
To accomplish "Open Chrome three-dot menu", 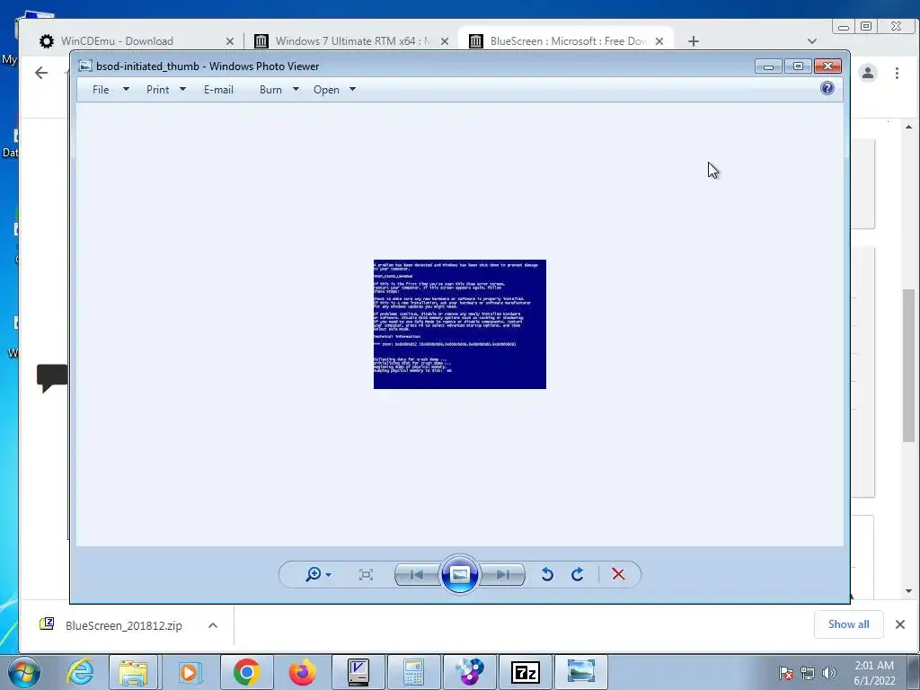I will coord(898,73).
